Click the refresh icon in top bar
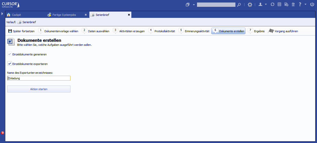This screenshot has width=317, height=143. tap(273, 5)
